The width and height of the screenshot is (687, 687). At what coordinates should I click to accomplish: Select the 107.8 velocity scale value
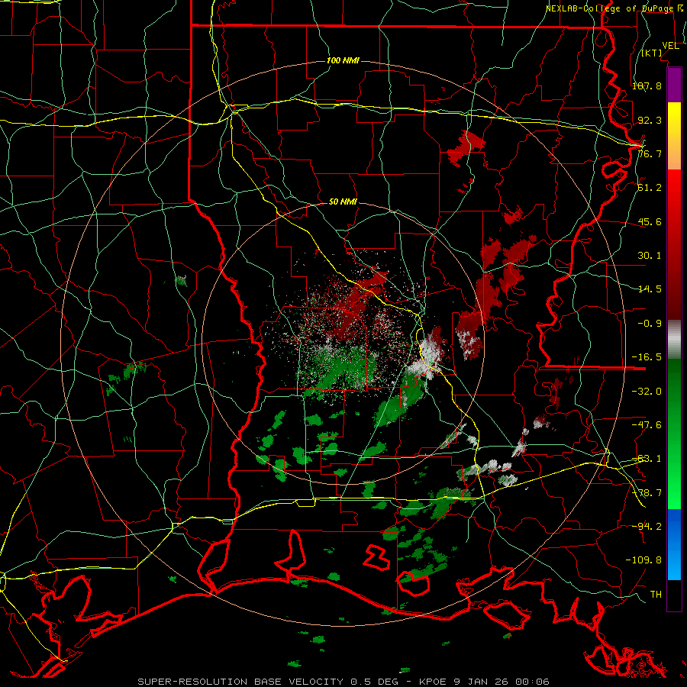(647, 85)
